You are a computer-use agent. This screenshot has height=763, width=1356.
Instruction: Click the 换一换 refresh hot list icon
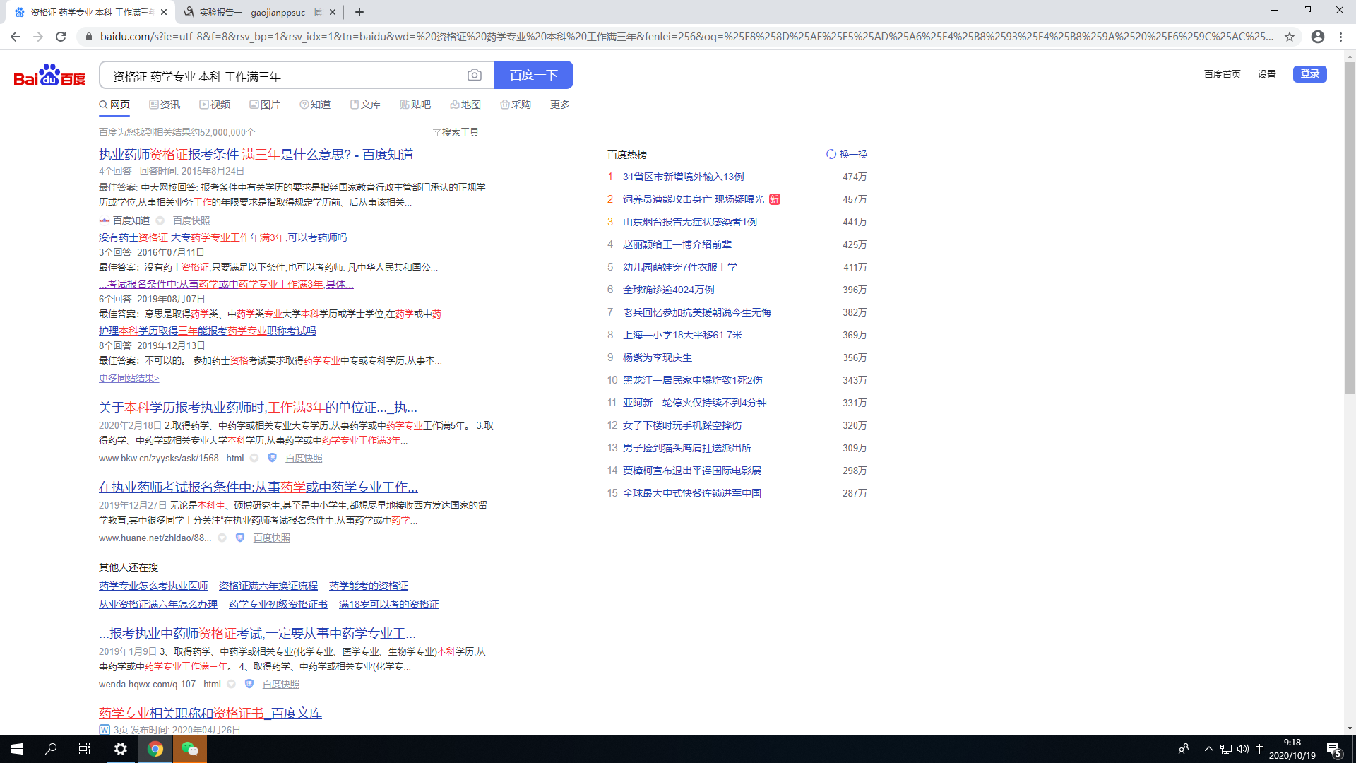tap(831, 154)
